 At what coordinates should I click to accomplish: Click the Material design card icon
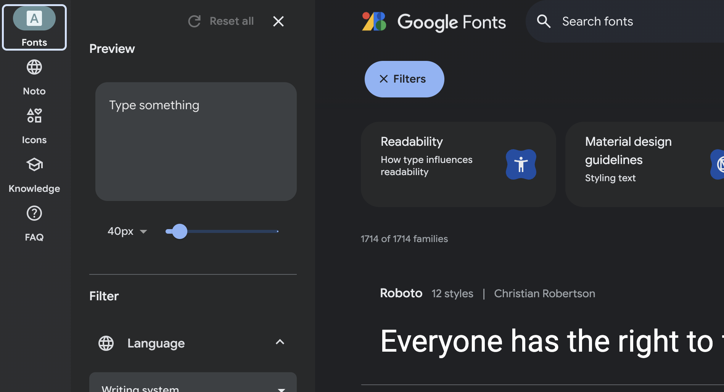pyautogui.click(x=718, y=164)
